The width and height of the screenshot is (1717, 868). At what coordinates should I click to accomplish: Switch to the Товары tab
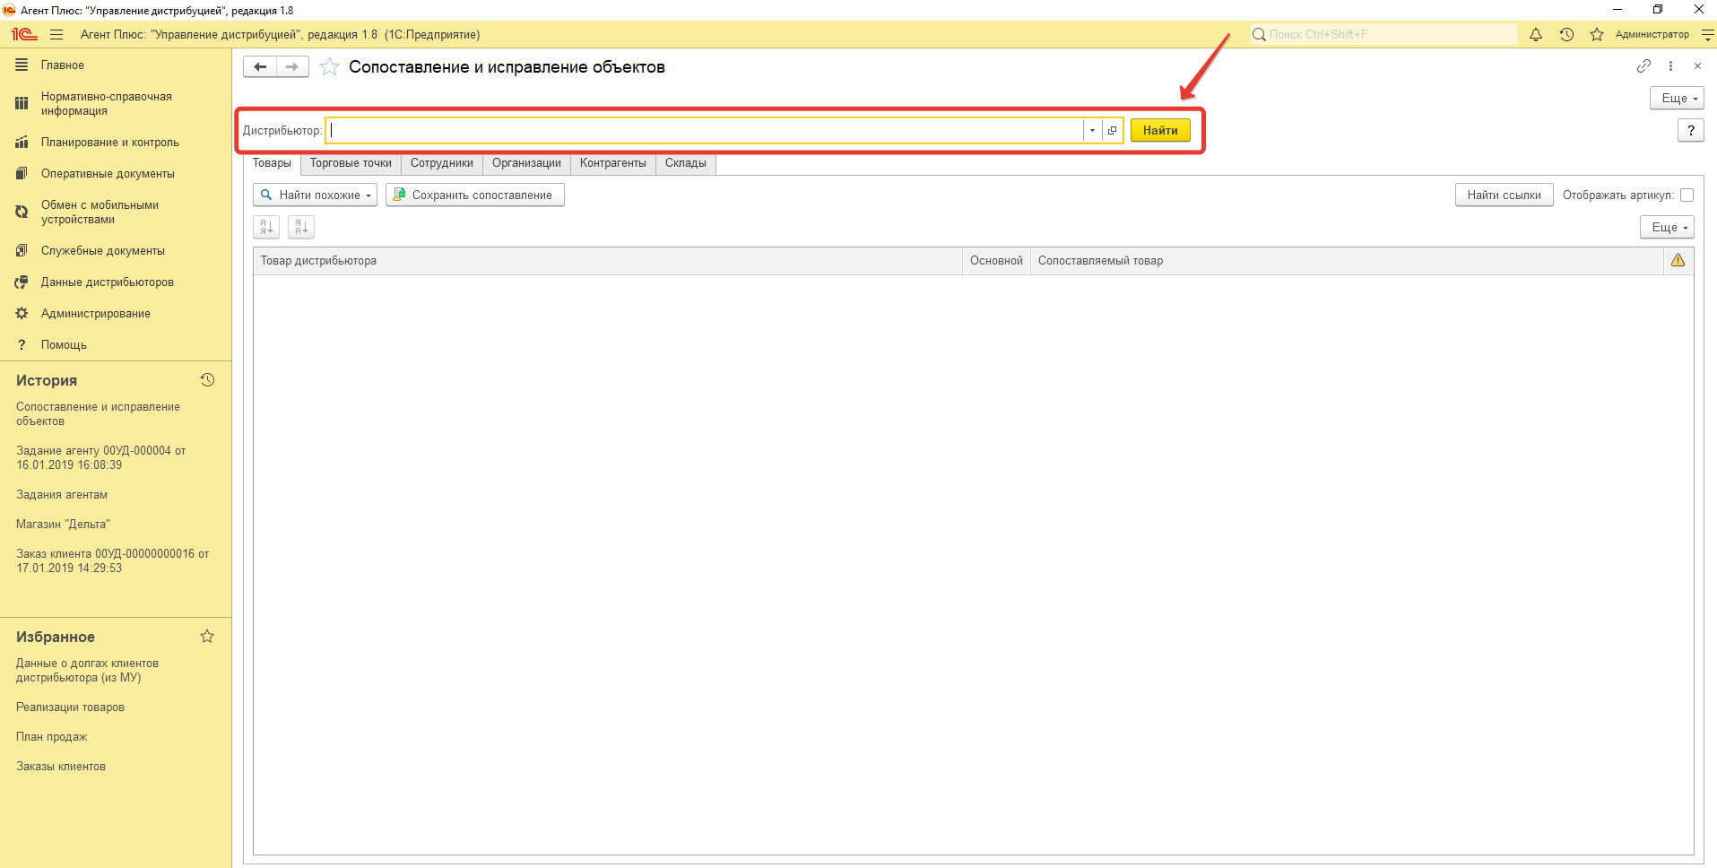coord(272,163)
